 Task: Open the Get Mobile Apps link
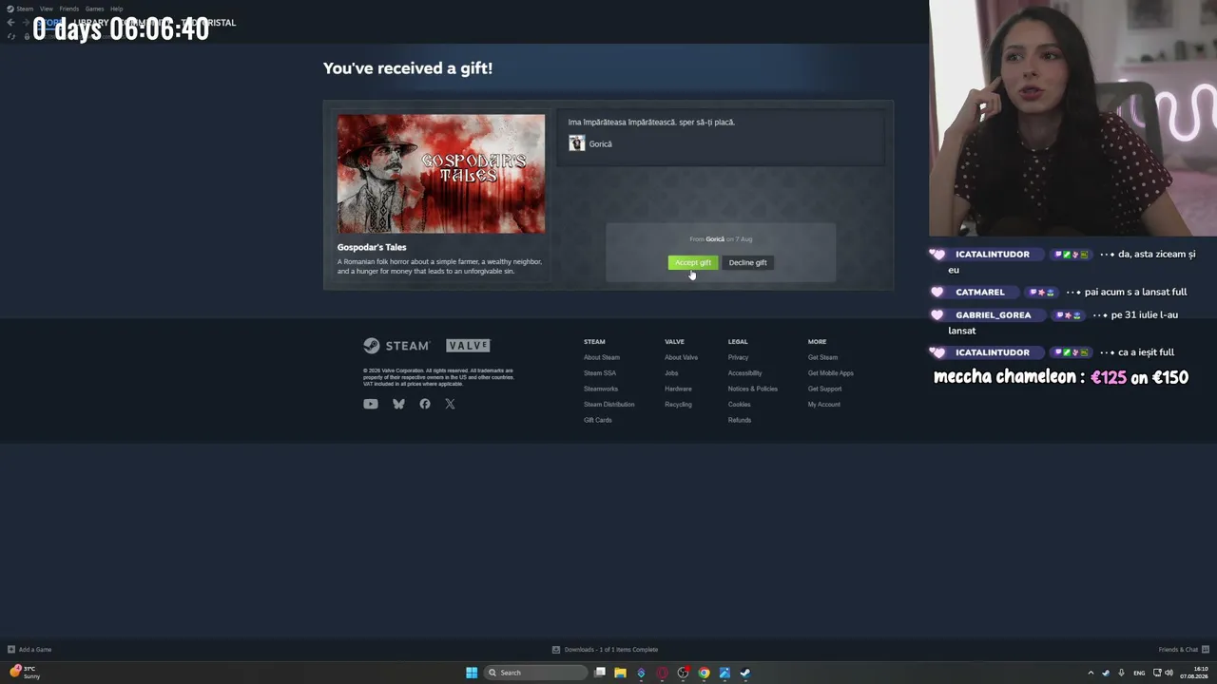[x=831, y=373]
